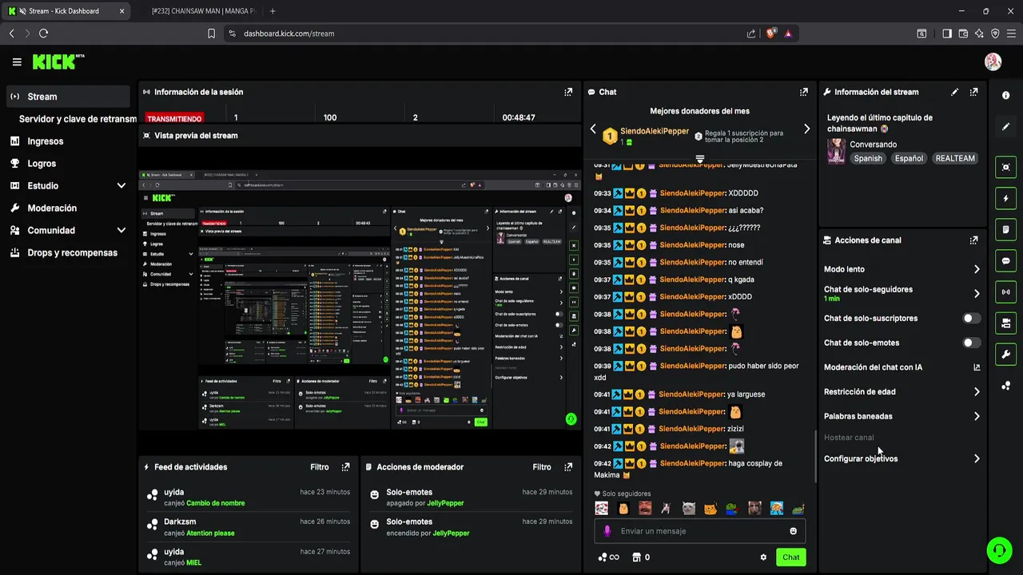Toggle the chat bubble widget icon
This screenshot has height=575, width=1023.
(1005, 260)
